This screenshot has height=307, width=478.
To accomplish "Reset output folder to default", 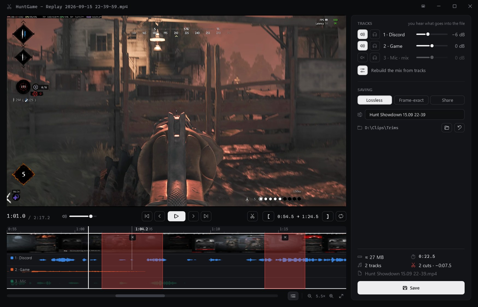I will [x=459, y=128].
